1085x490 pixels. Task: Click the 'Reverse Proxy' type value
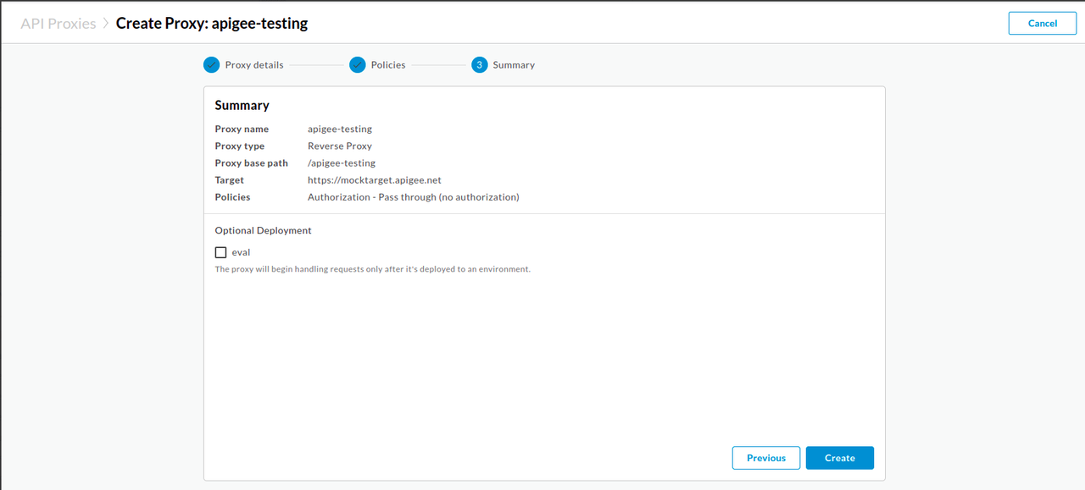(x=340, y=146)
